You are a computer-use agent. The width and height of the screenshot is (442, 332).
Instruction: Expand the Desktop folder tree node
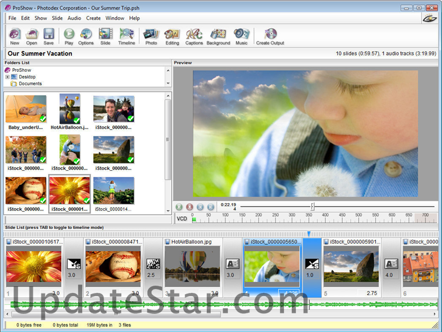tap(7, 77)
